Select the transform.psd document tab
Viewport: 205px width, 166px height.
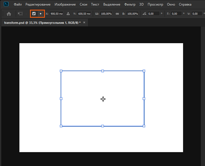coord(42,22)
